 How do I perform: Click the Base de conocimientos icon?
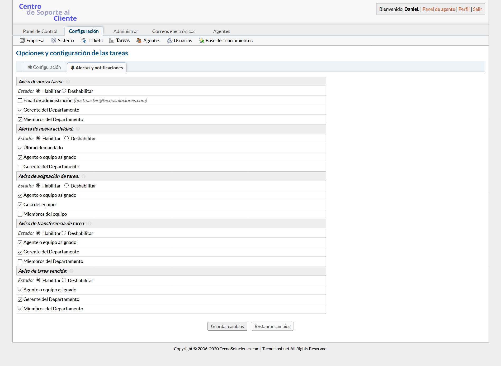(201, 40)
